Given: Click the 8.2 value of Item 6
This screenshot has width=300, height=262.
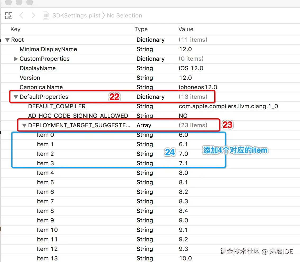Looking at the screenshot, I should pyautogui.click(x=183, y=192).
